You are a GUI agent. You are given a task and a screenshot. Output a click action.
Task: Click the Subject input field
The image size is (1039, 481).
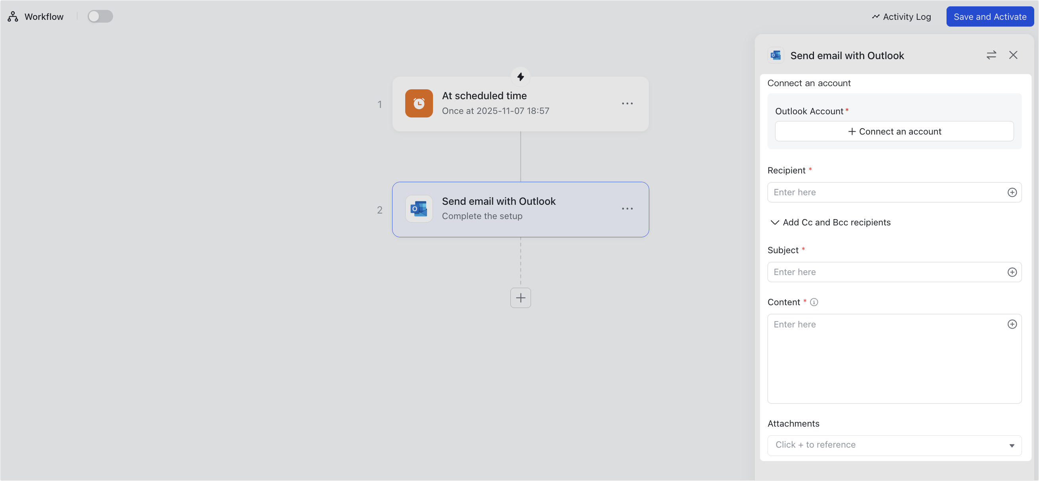pyautogui.click(x=894, y=272)
